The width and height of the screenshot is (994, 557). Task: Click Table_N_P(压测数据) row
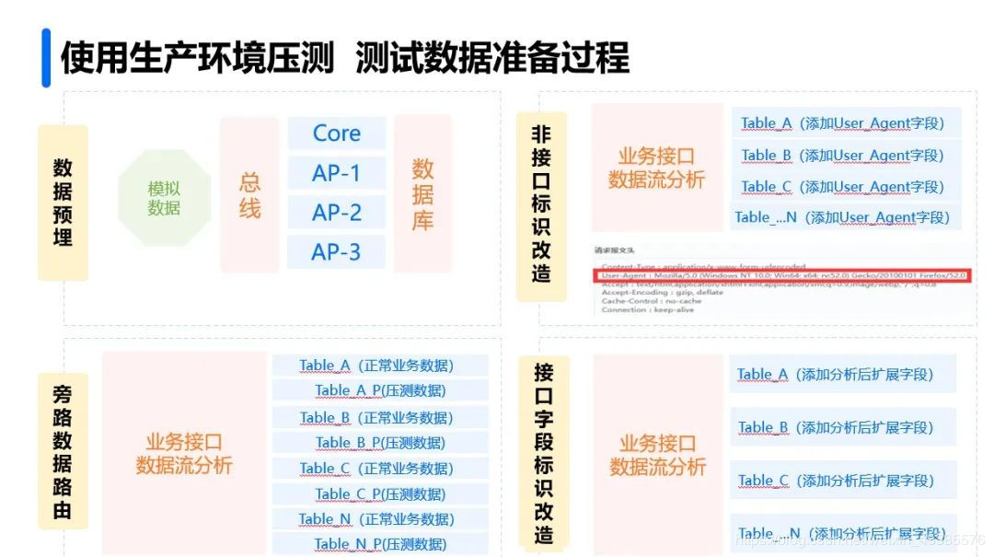click(x=380, y=544)
